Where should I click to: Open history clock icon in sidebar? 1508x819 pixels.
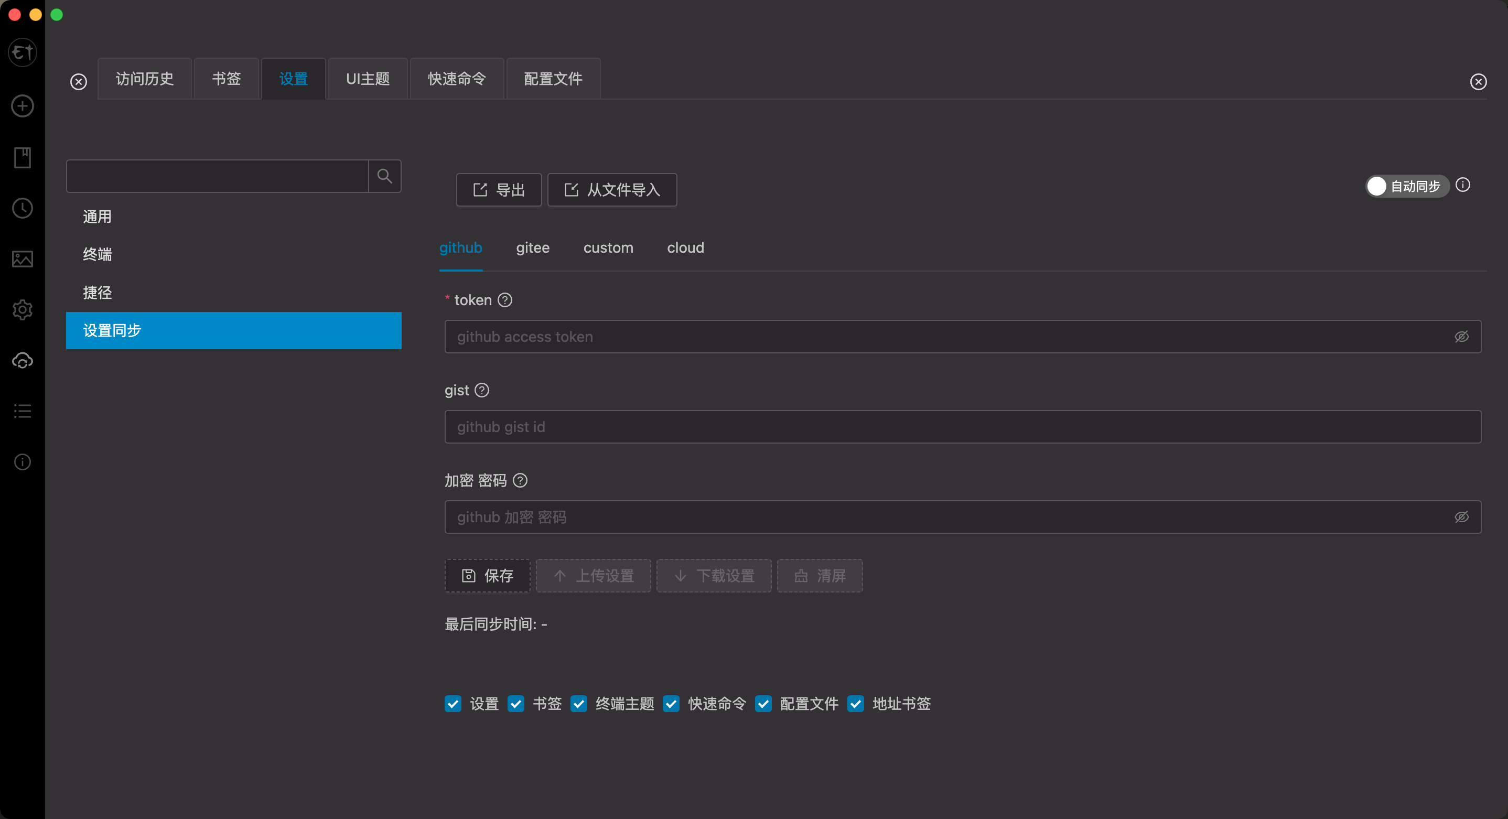[x=22, y=208]
